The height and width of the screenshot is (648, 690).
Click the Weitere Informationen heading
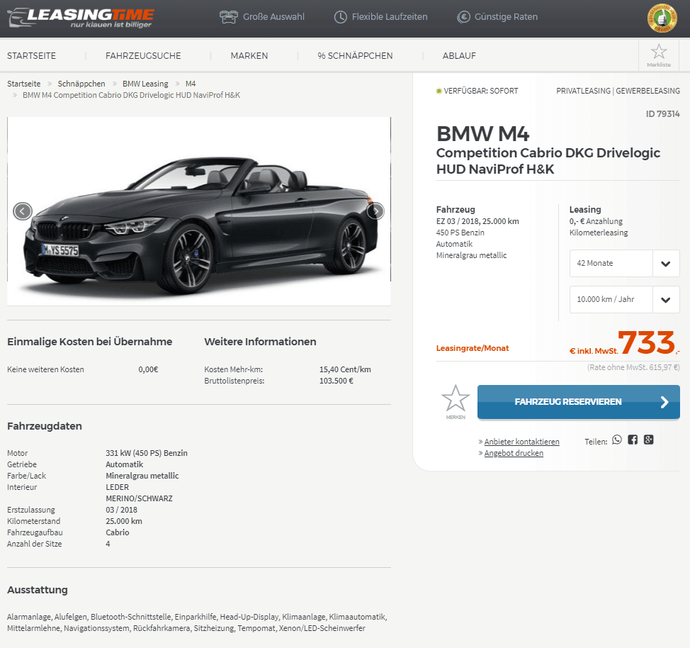point(260,342)
